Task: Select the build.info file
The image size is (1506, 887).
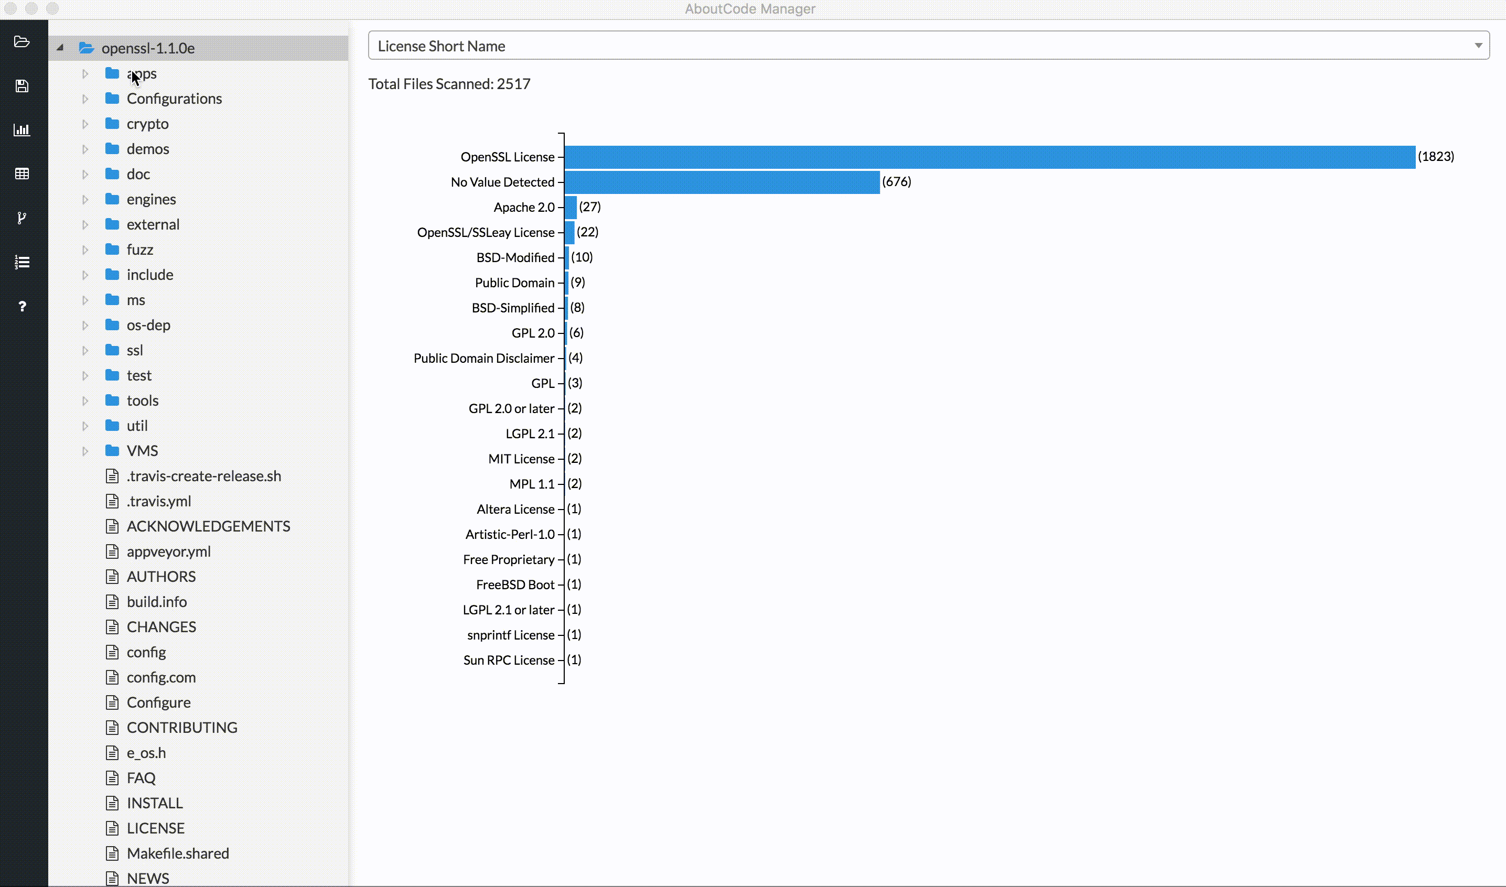Action: 157,601
